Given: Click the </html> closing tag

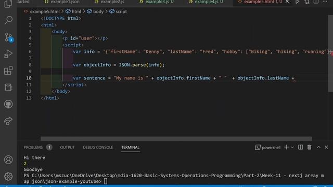Looking at the screenshot, I should [50, 98].
